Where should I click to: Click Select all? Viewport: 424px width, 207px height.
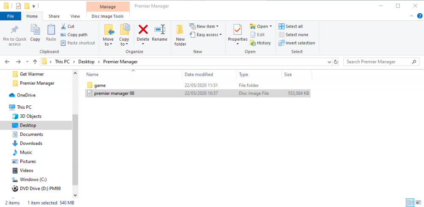(291, 26)
